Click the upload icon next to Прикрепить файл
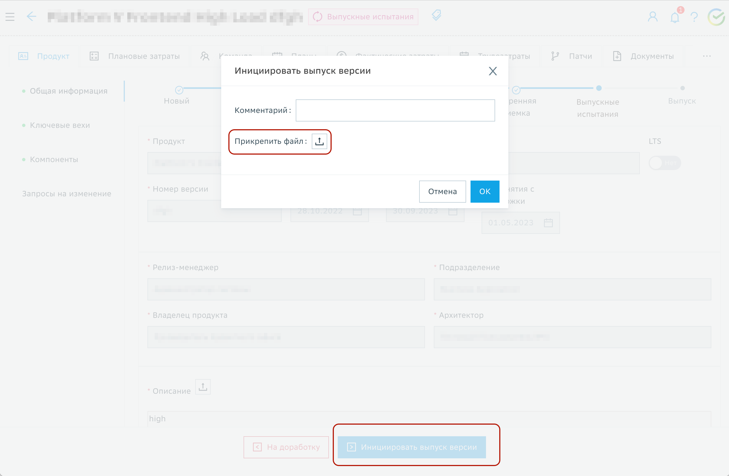This screenshot has height=476, width=729. tap(319, 141)
